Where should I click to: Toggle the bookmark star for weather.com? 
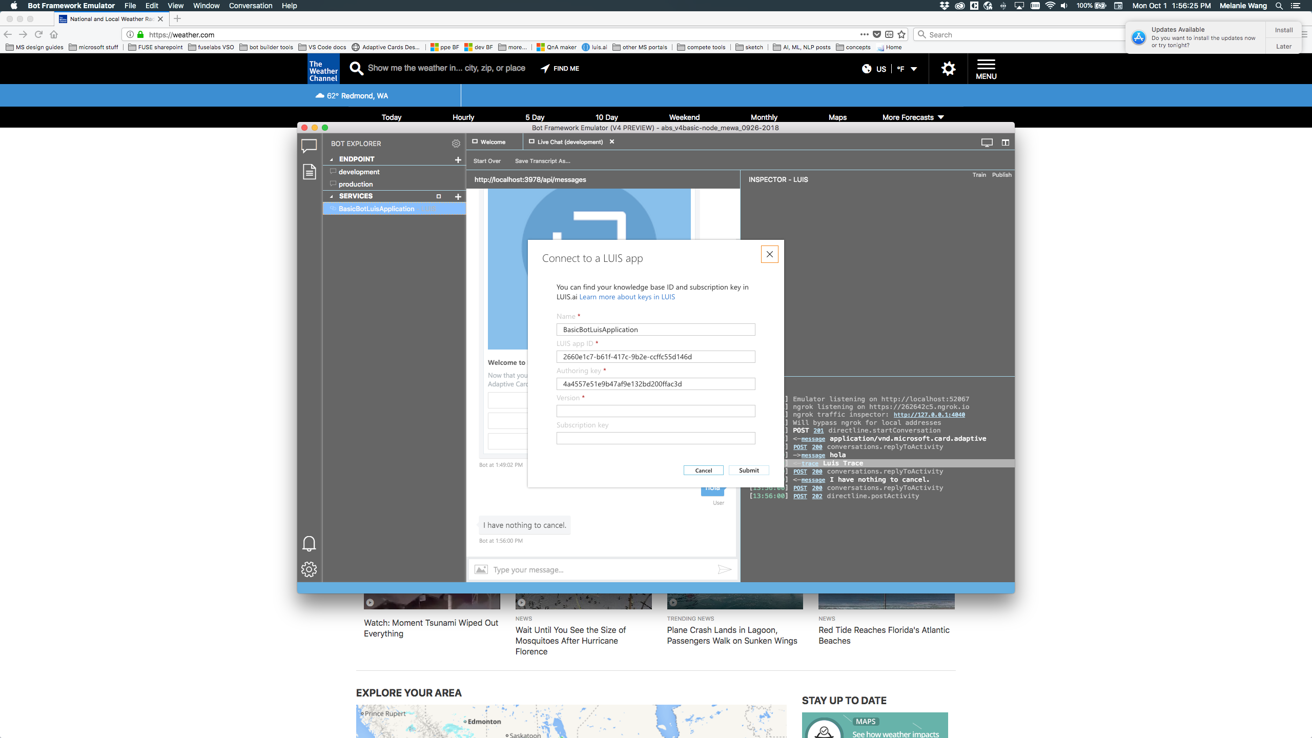click(902, 34)
